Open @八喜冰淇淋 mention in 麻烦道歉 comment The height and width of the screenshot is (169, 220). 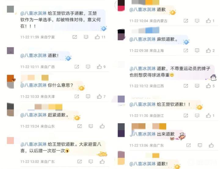[142, 39]
